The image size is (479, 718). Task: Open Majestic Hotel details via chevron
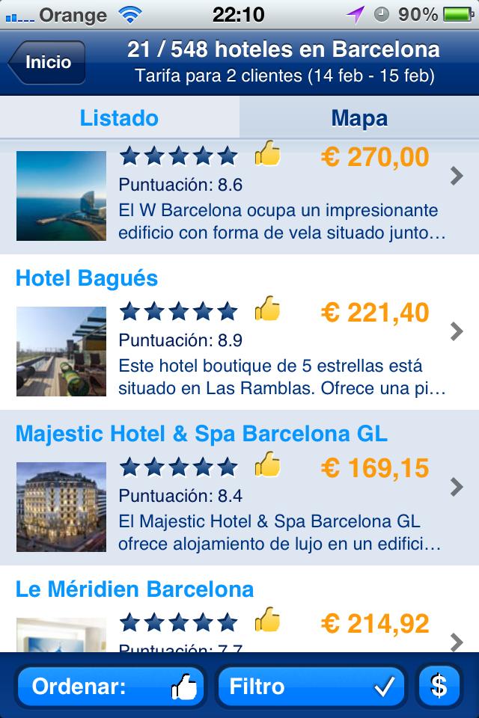click(x=457, y=487)
